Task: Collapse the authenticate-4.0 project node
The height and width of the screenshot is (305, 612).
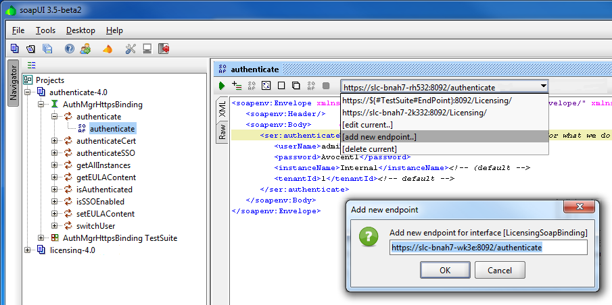Action: [x=27, y=92]
